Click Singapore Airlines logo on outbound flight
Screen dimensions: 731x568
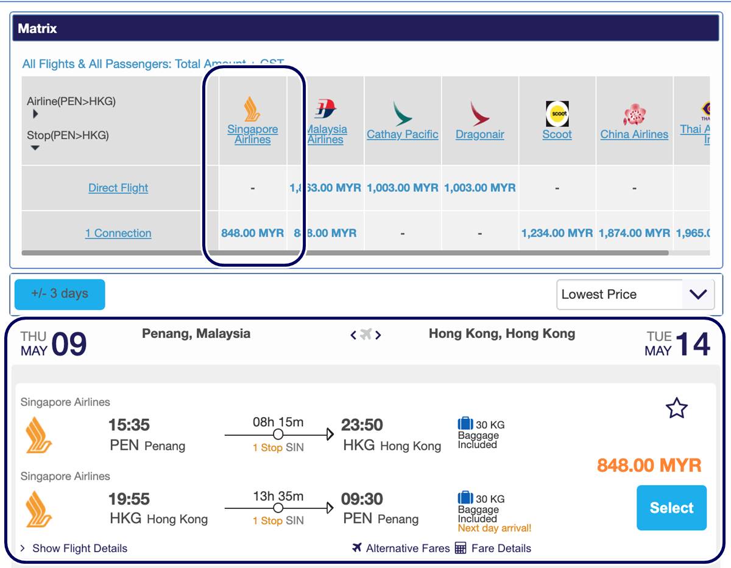pos(39,435)
